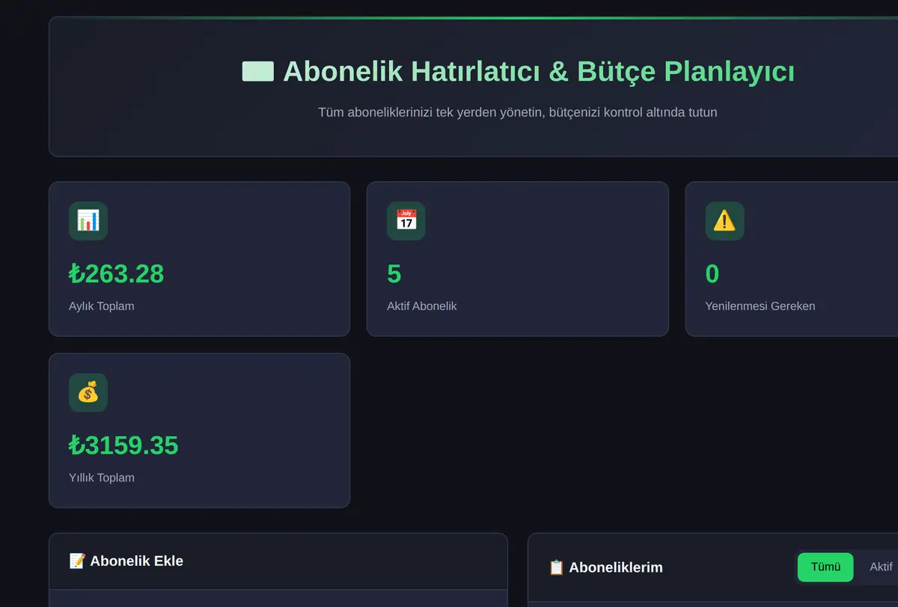Click the card icon beside the page title
898x607 pixels.
[258, 72]
